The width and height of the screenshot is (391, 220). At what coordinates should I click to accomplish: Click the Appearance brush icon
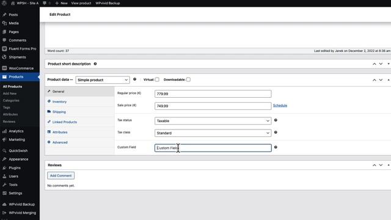click(x=4, y=159)
